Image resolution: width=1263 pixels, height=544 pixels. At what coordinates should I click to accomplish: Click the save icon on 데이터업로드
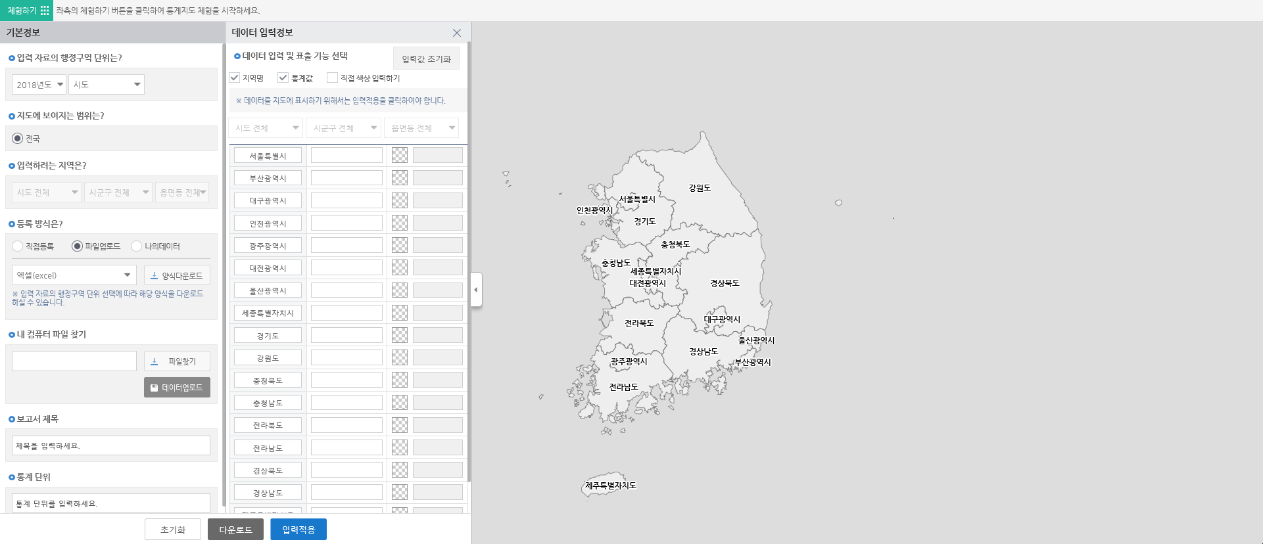[x=154, y=388]
